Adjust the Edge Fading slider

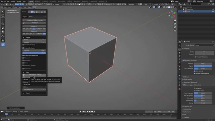pos(203,100)
